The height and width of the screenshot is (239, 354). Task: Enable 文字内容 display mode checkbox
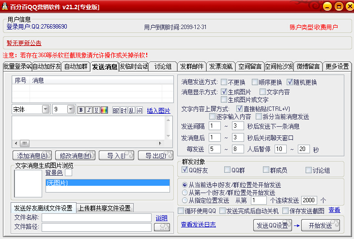262,91
